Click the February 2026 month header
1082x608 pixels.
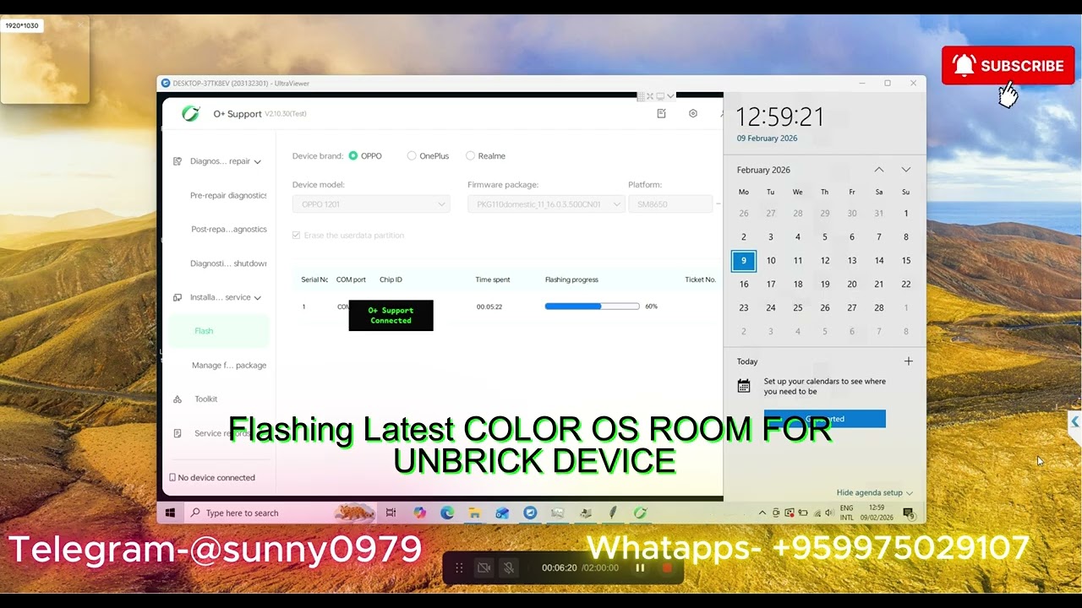tap(763, 170)
